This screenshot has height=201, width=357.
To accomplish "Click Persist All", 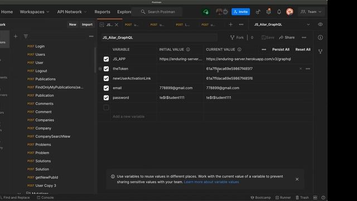I will click(x=281, y=50).
